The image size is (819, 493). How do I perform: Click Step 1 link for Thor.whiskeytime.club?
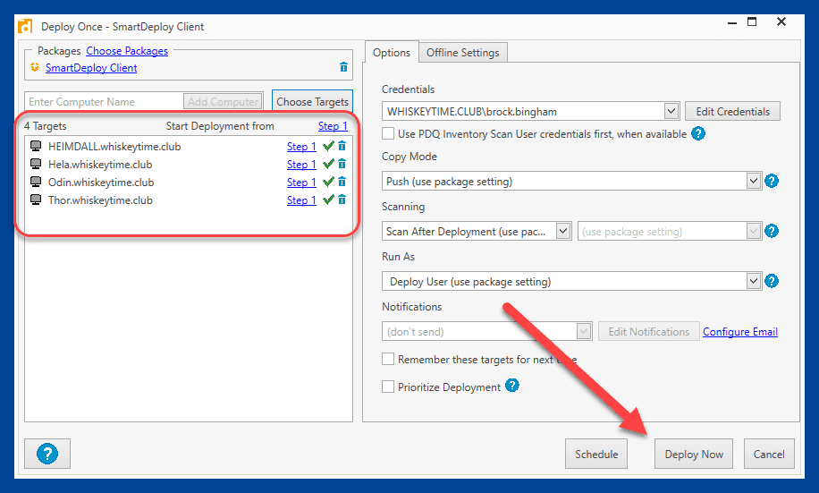click(x=301, y=200)
